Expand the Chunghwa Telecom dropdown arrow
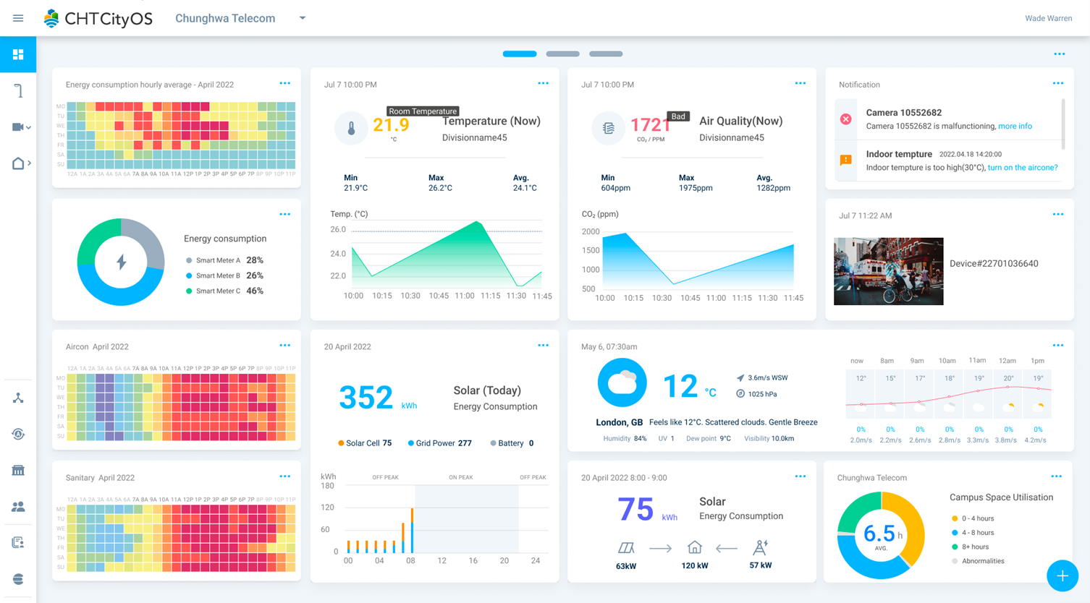Image resolution: width=1090 pixels, height=603 pixels. pos(303,18)
